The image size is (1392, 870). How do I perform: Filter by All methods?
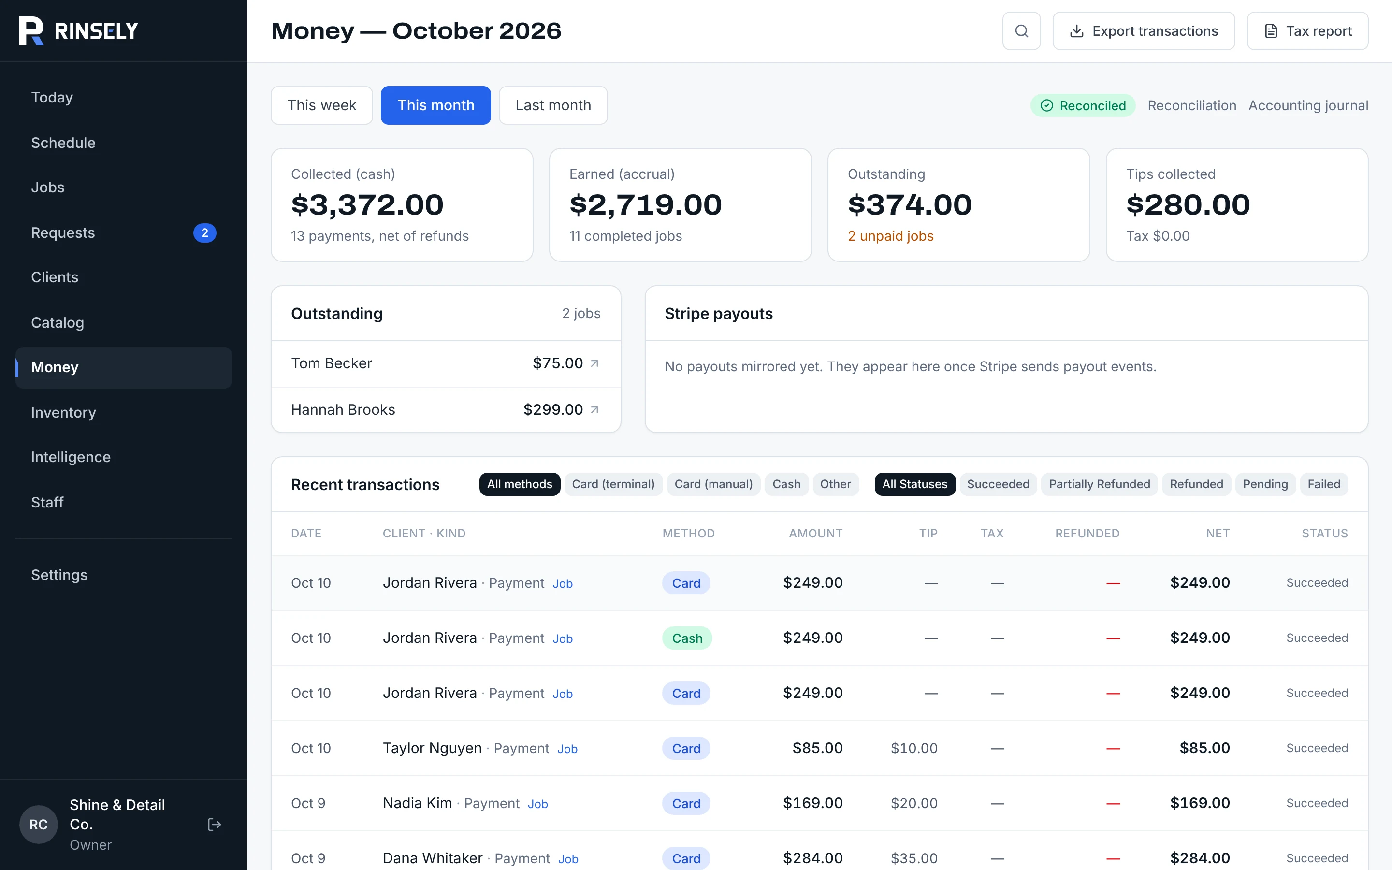click(x=520, y=484)
